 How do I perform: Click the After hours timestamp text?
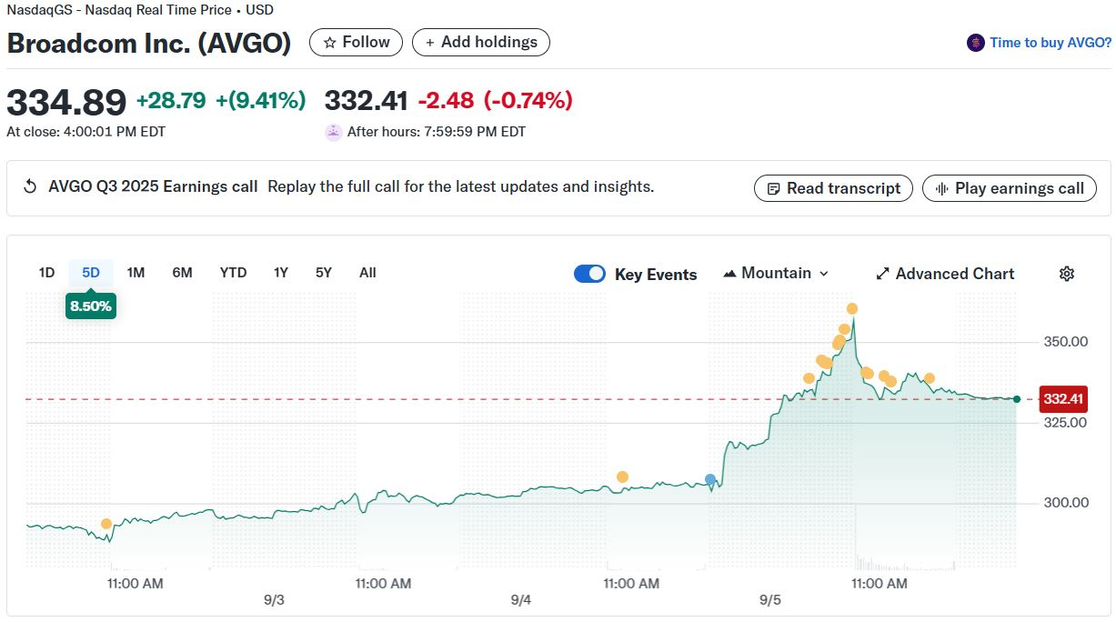coord(437,132)
